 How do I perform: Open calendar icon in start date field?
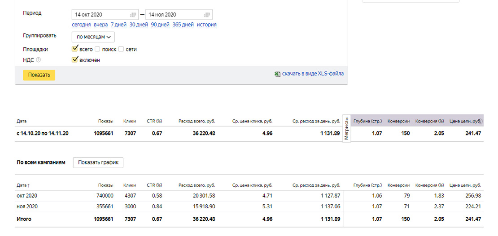133,15
